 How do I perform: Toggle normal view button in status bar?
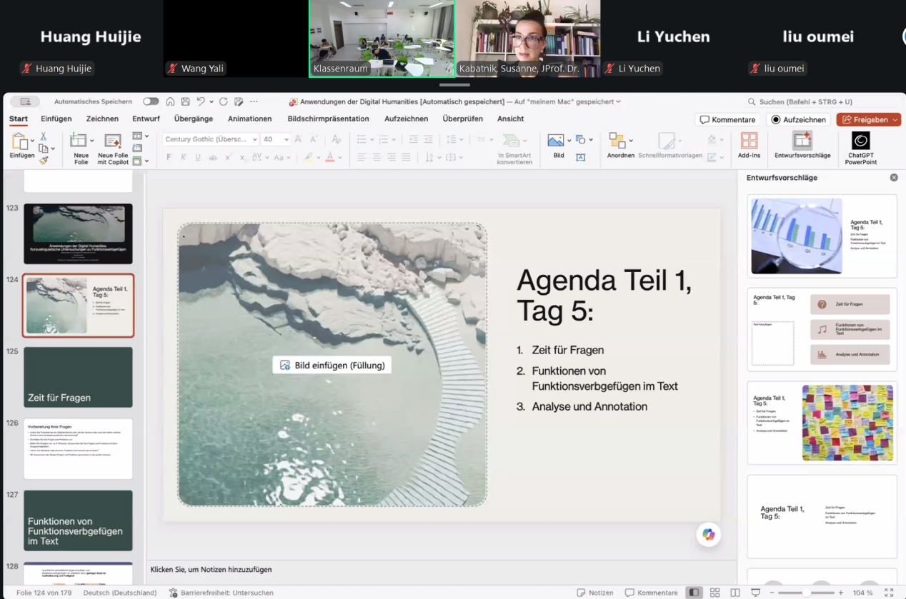tap(693, 593)
